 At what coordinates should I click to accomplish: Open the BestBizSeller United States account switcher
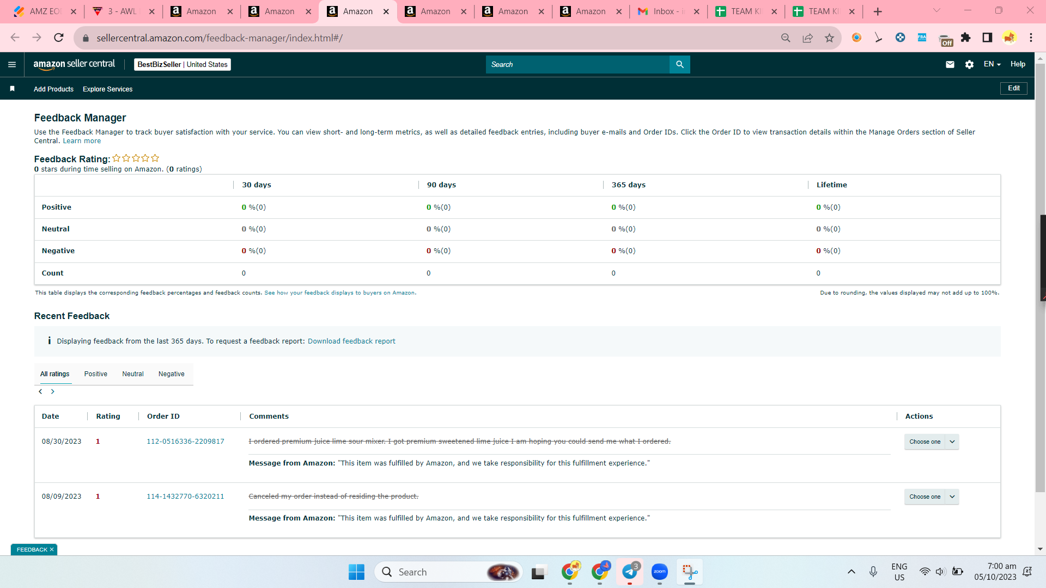pos(183,64)
